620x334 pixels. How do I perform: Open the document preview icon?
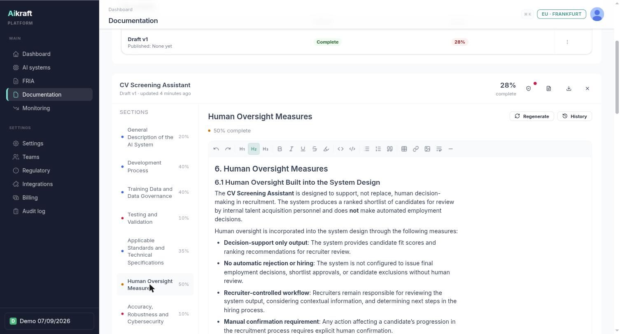coord(549,88)
